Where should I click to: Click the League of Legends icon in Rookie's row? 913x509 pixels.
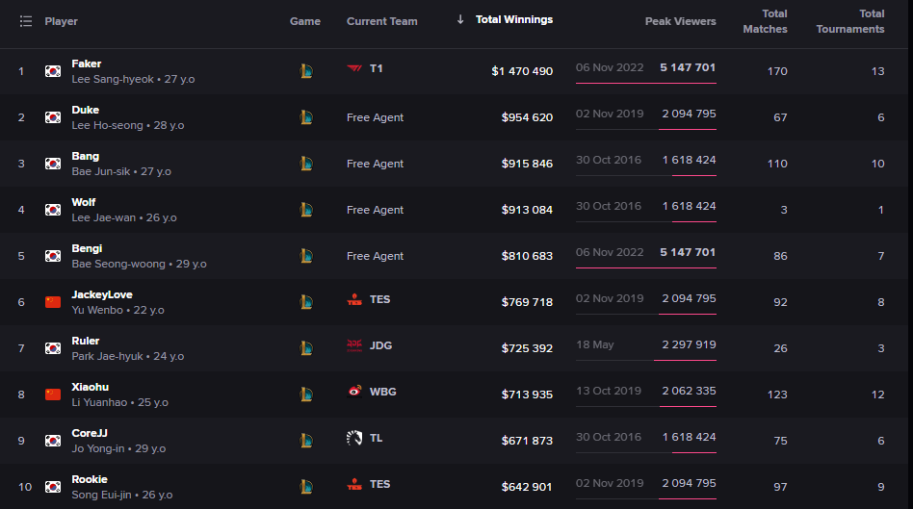[306, 487]
